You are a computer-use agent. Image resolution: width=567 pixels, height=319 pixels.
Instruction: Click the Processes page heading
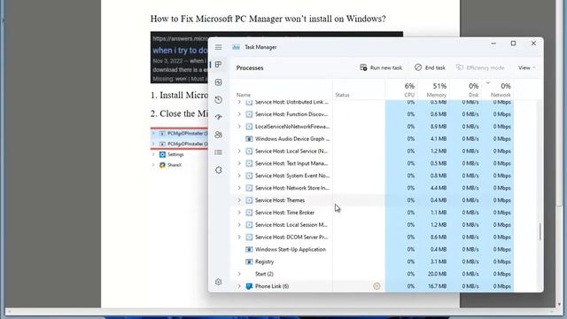250,67
